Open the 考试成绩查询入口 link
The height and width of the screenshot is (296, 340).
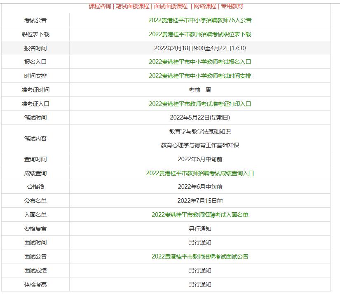pos(201,173)
